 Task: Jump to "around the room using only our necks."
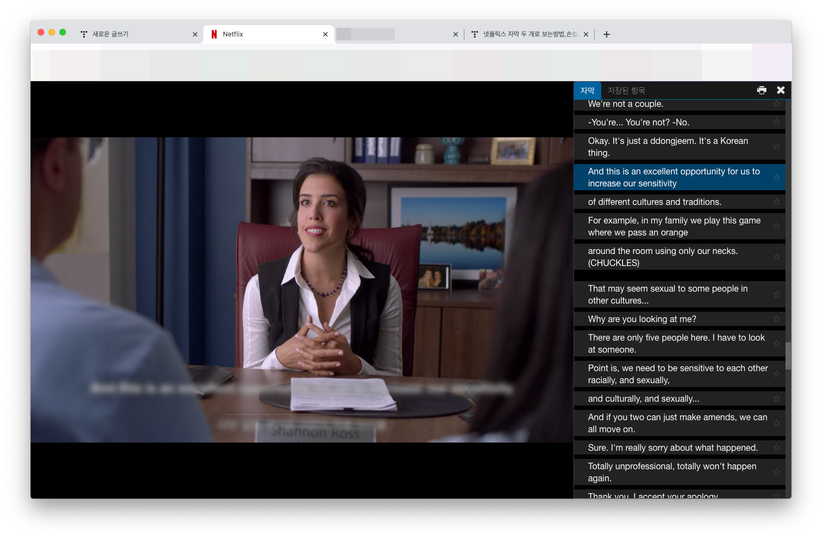coord(679,257)
